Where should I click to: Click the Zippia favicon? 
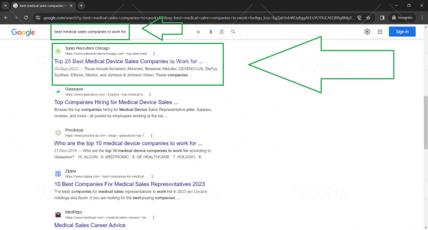58,174
